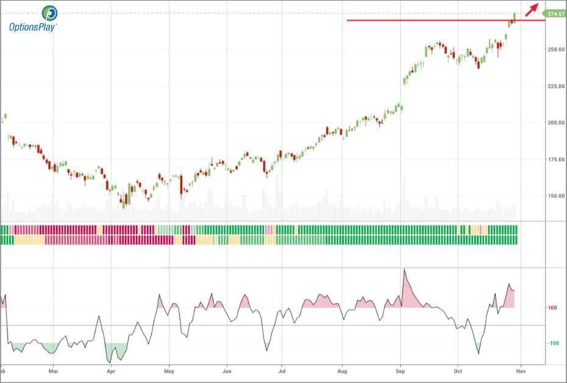This screenshot has height=383, width=567.
Task: Click the red upward breakout arrow
Action: coord(532,10)
